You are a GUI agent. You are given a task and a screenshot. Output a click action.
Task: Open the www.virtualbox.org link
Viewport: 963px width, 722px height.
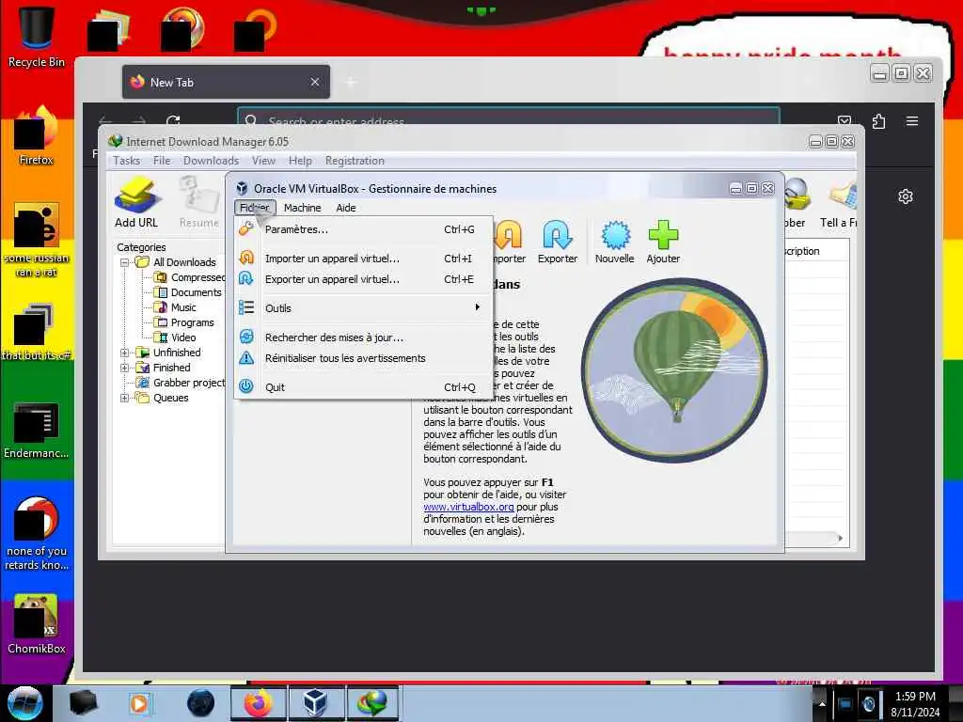click(468, 507)
